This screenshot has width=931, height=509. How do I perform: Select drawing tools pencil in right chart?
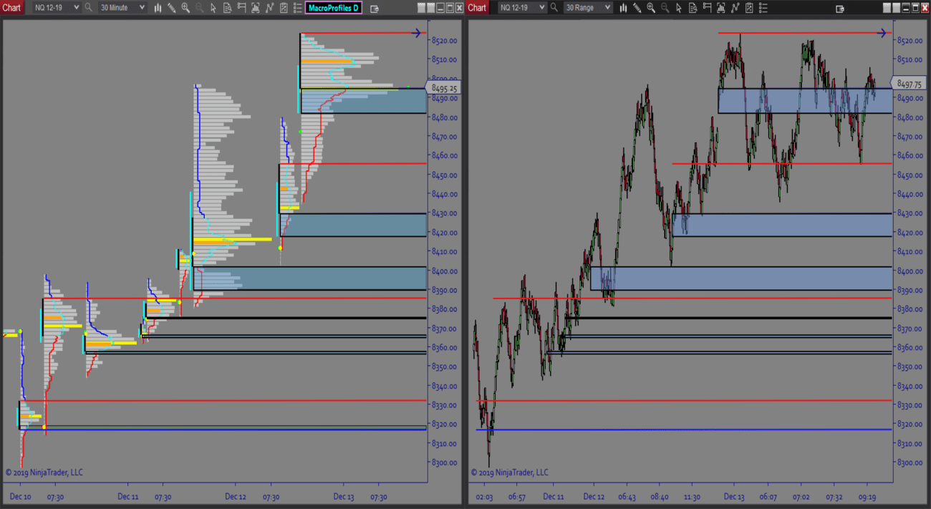(x=637, y=8)
